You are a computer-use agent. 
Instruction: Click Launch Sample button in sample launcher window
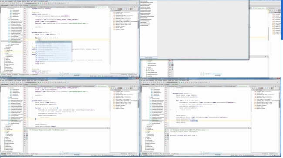pos(149,58)
